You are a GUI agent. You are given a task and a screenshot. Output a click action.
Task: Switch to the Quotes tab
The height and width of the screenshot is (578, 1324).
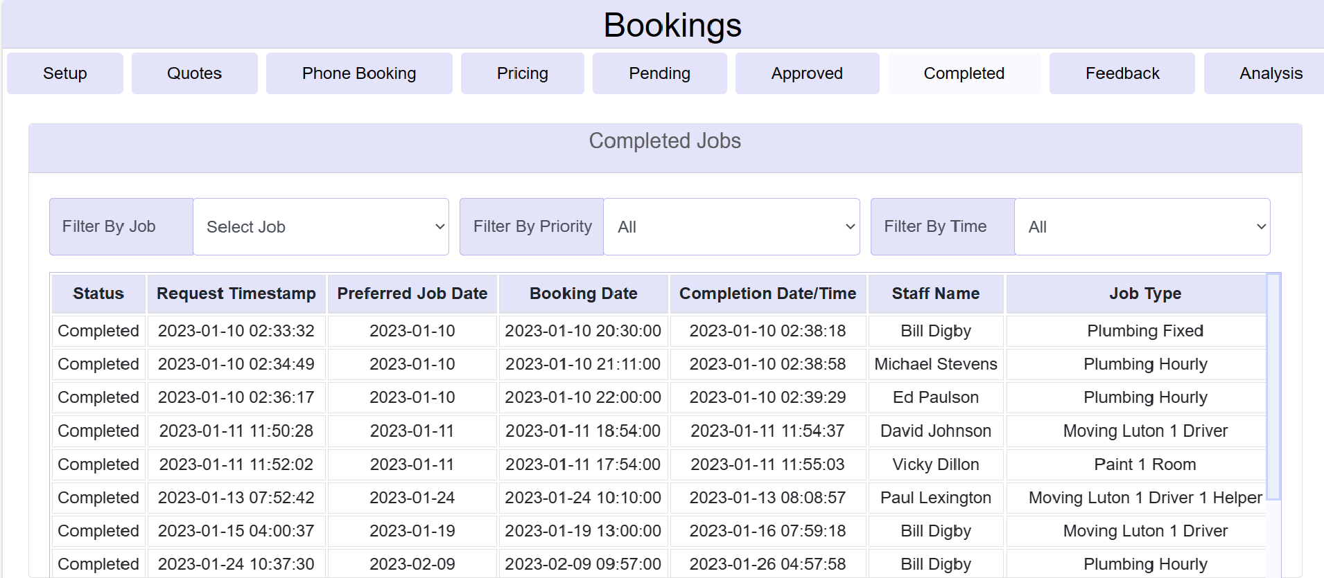pos(195,73)
